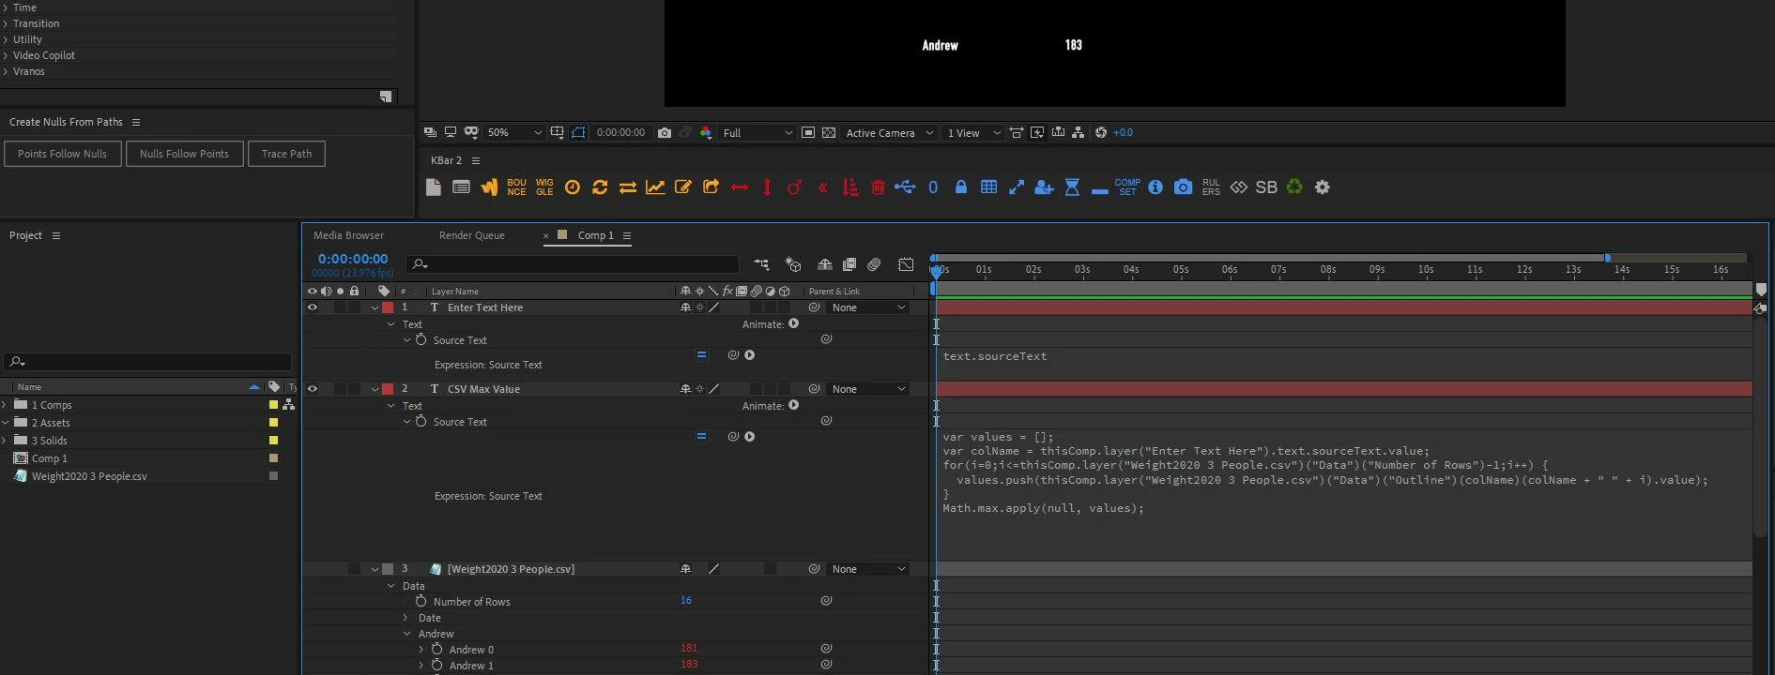Click the orange graph chart icon in KBar
1775x675 pixels.
tap(655, 187)
